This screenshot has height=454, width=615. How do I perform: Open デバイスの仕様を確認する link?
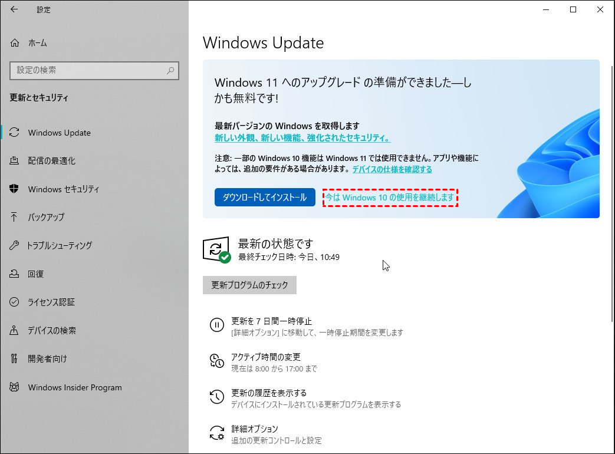point(392,169)
